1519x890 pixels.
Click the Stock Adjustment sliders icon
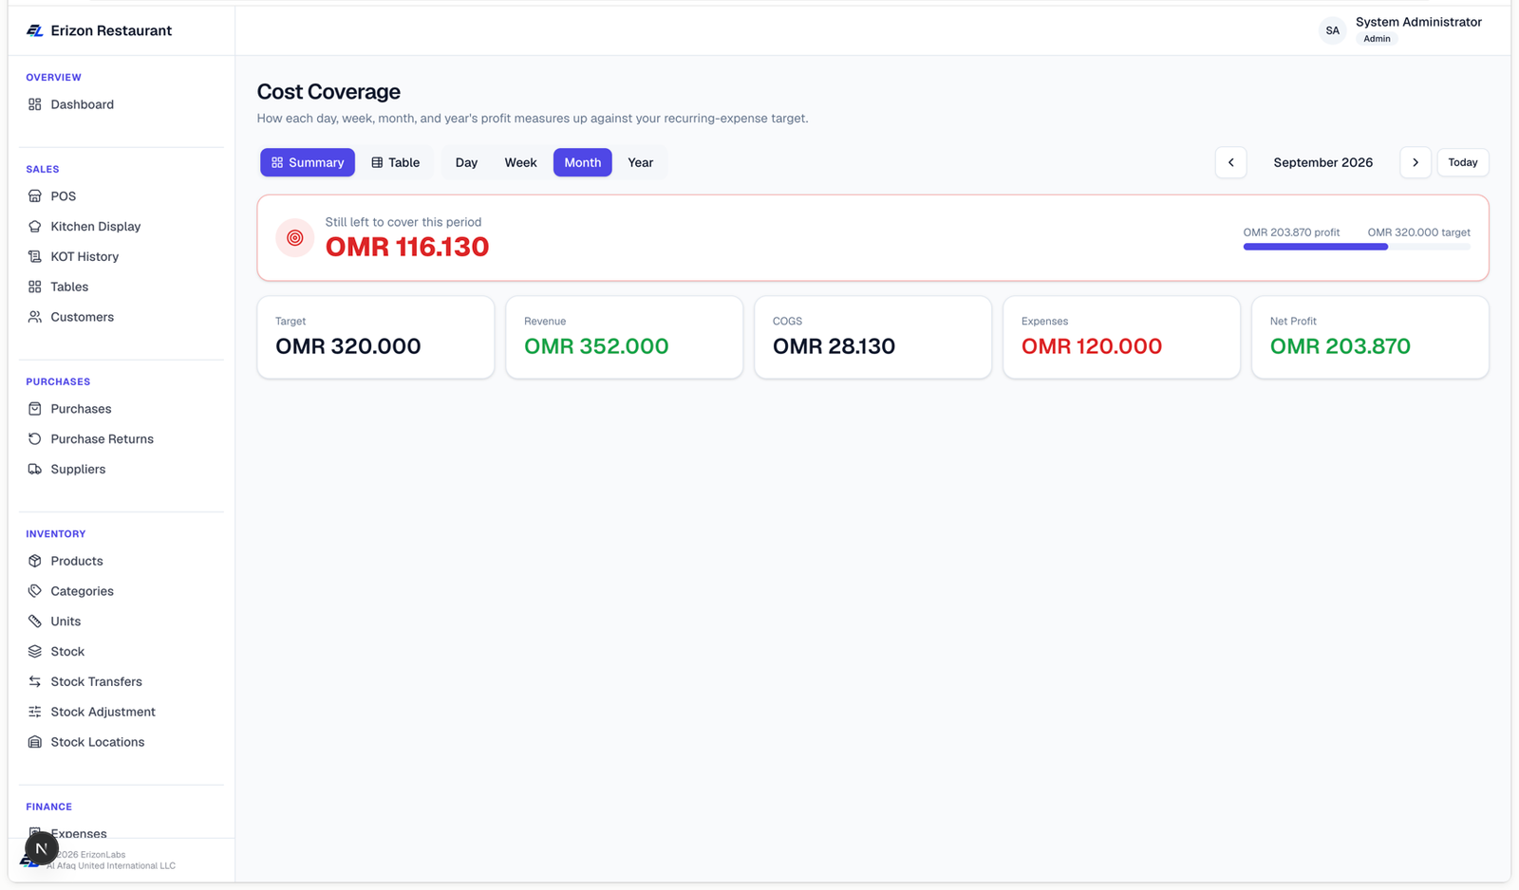point(35,712)
